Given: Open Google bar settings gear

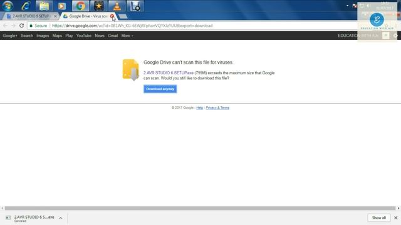Looking at the screenshot, I should tap(395, 36).
